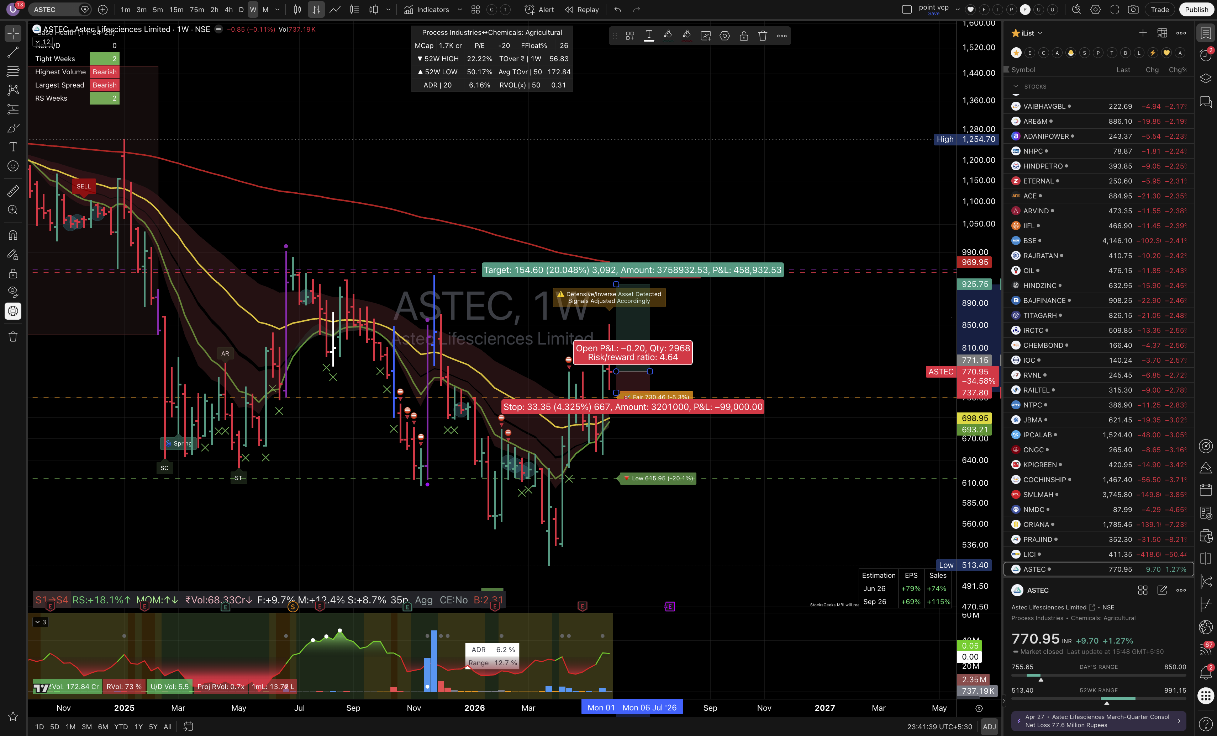This screenshot has height=736, width=1217.
Task: Lock the selected drawing in floating toolbar
Action: (744, 36)
